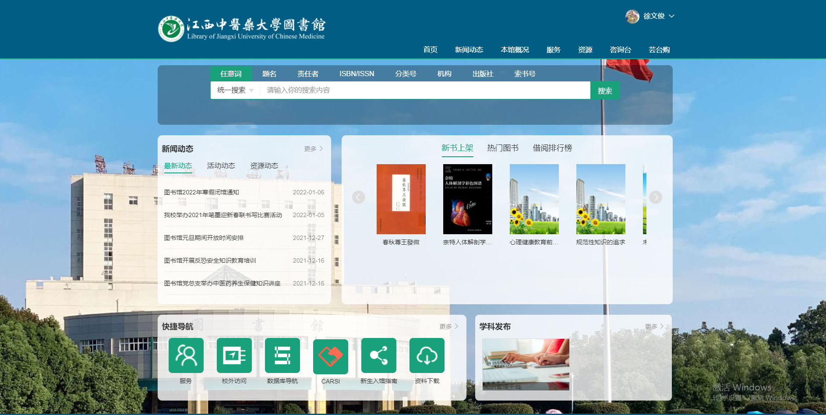Focus the 请输入你的搜索内容 search field
The width and height of the screenshot is (826, 415).
click(x=425, y=90)
